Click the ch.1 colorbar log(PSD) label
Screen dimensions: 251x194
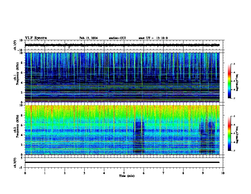tap(237, 83)
